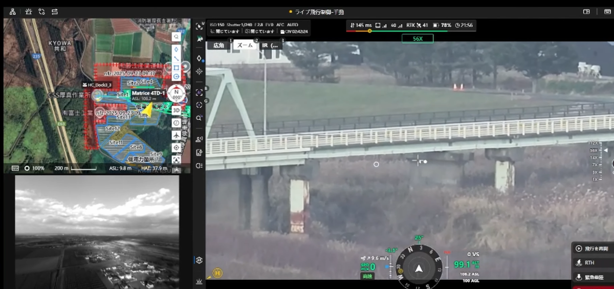
Task: Click the gimbal recenter crosshair icon
Action: tap(199, 71)
